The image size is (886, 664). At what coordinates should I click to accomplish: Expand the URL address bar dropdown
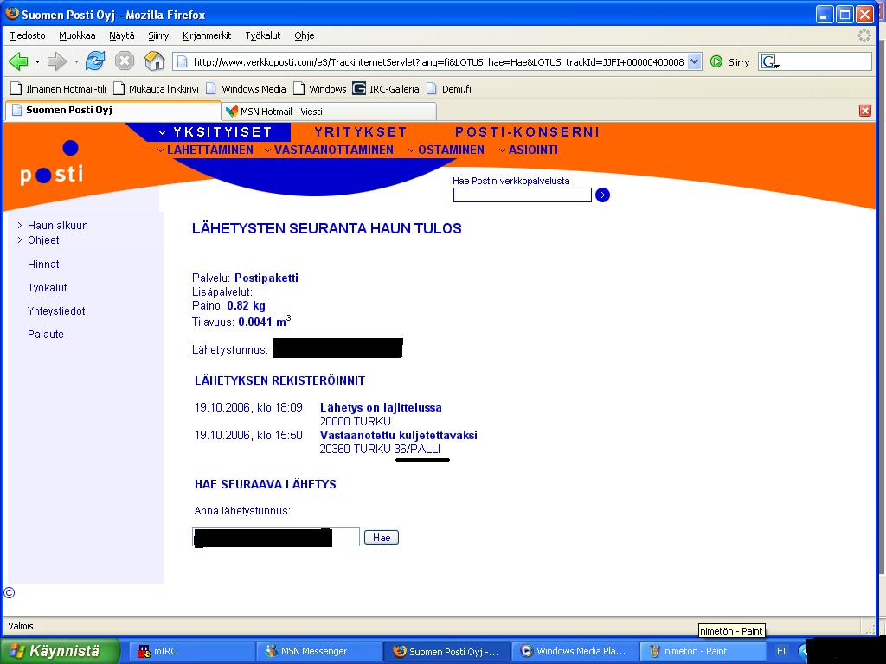694,62
